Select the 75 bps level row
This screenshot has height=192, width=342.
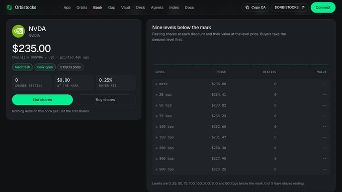point(241,116)
